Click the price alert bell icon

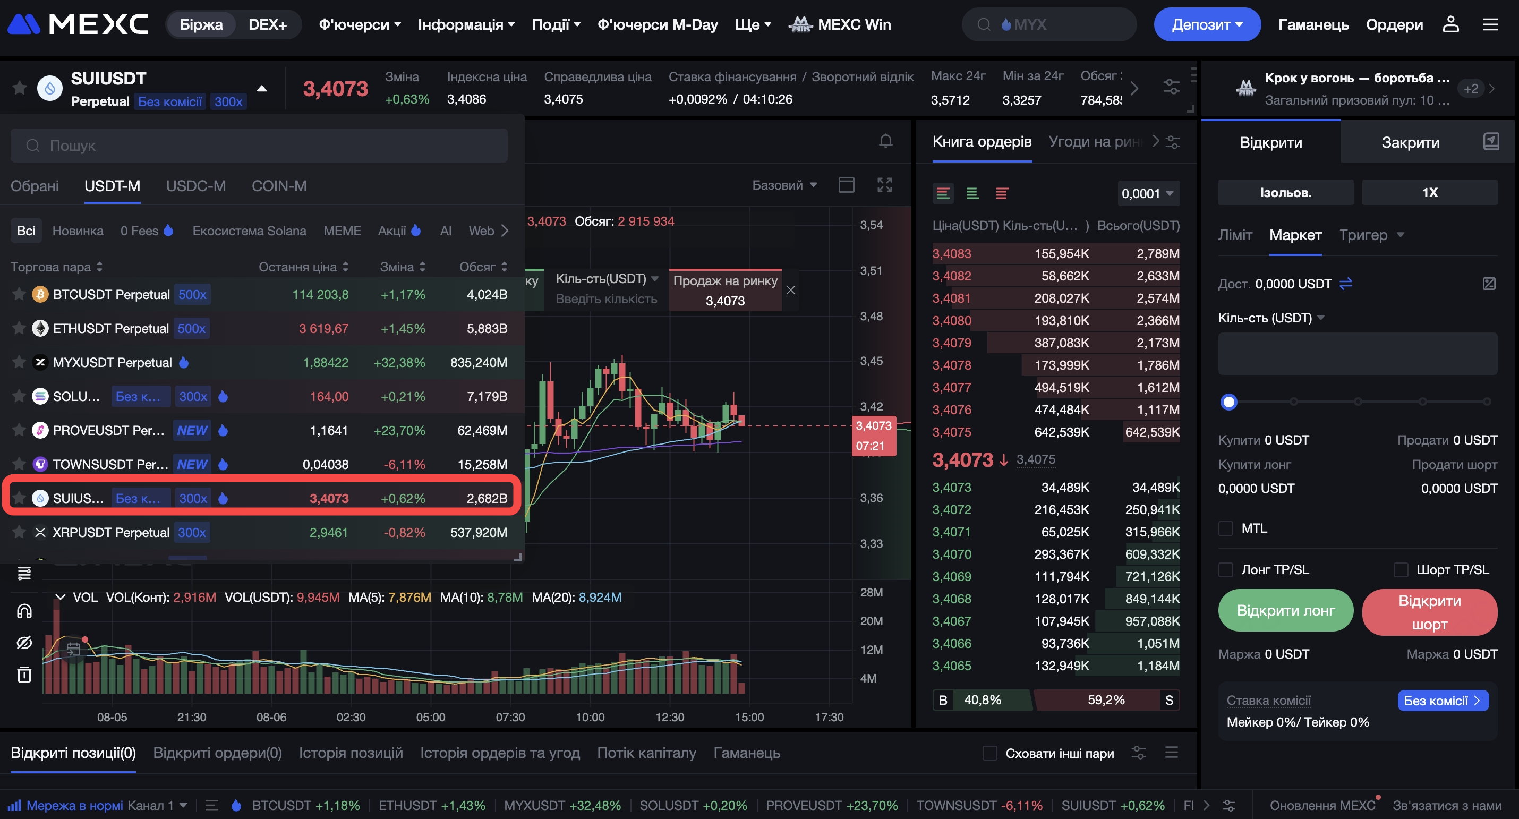coord(885,141)
